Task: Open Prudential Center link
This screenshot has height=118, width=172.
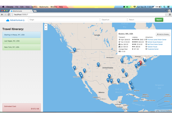Action: [x=153, y=49]
